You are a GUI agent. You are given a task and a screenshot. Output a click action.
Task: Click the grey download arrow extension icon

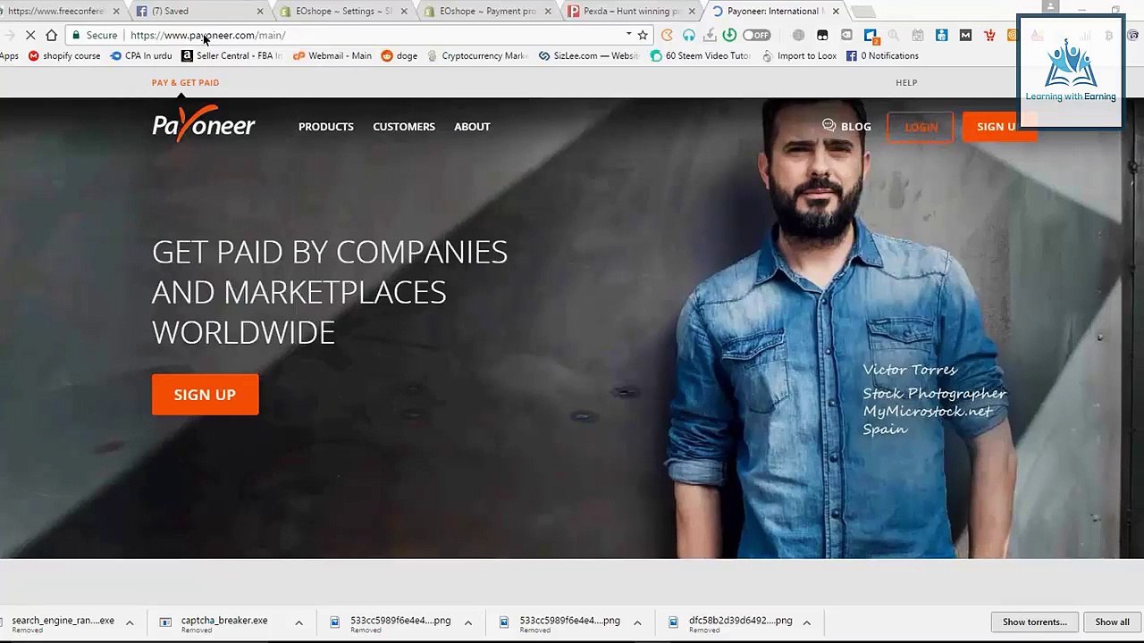point(710,35)
